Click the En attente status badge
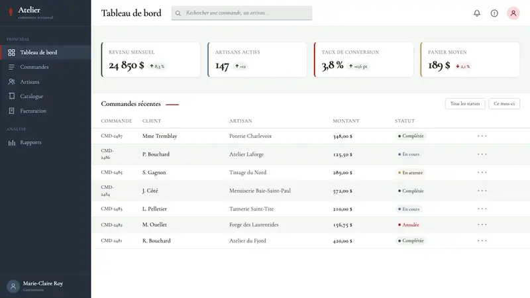The image size is (530, 298). point(410,173)
